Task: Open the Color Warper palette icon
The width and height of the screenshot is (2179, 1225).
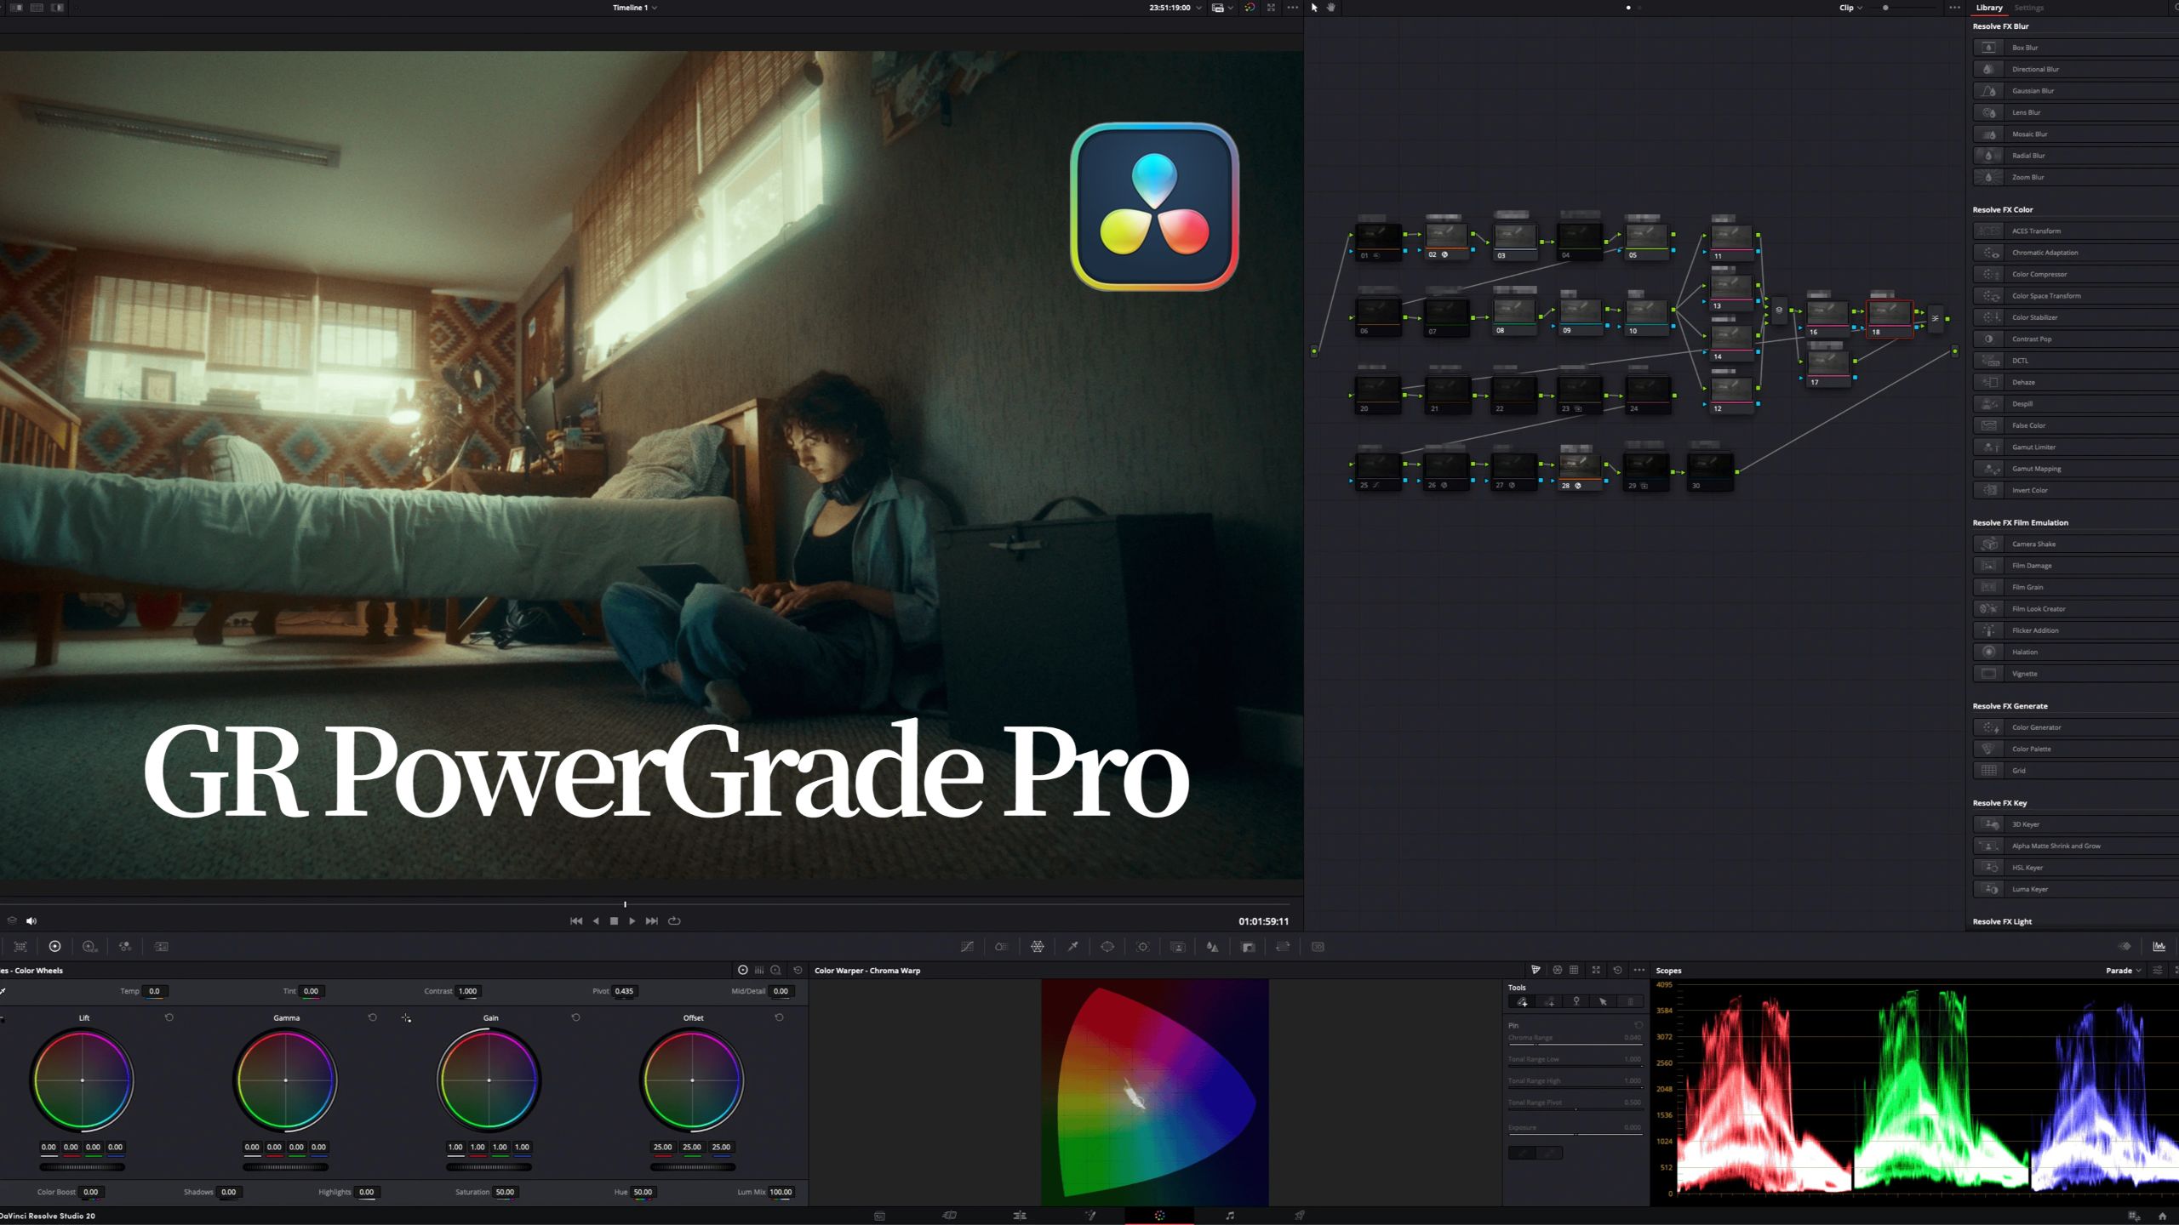Action: [1037, 946]
